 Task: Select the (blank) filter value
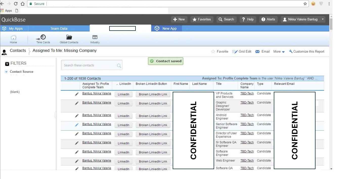point(15,92)
